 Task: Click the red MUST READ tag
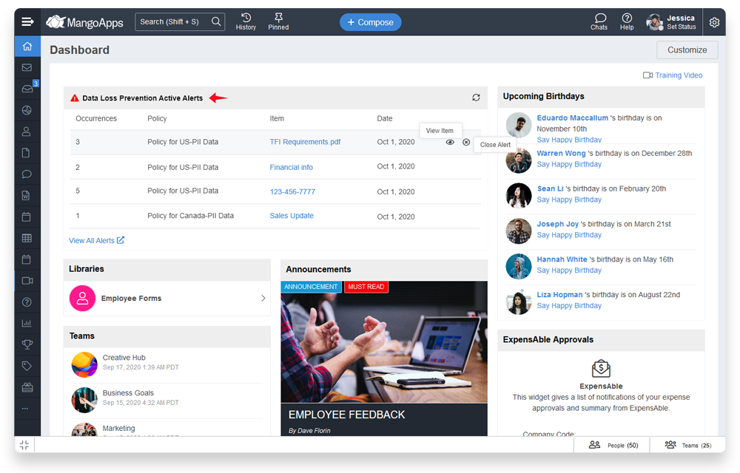coord(366,287)
